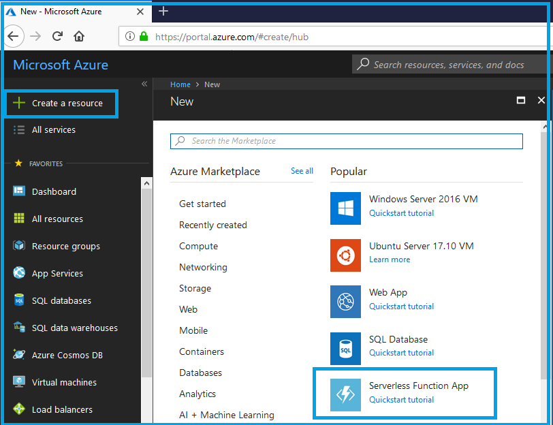Open a new browser tab with plus
The width and height of the screenshot is (553, 425).
(163, 11)
